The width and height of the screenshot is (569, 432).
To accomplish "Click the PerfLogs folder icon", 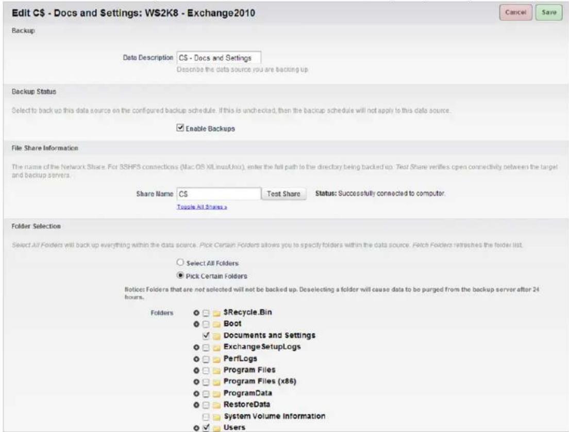I will click(216, 359).
